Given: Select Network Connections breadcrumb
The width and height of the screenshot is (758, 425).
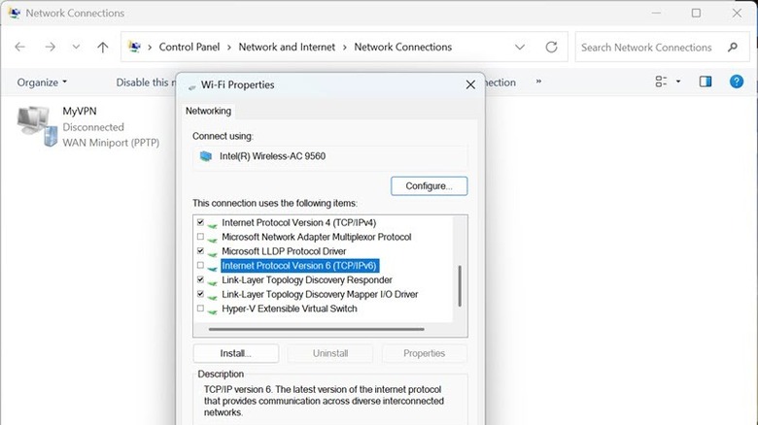Looking at the screenshot, I should point(402,47).
